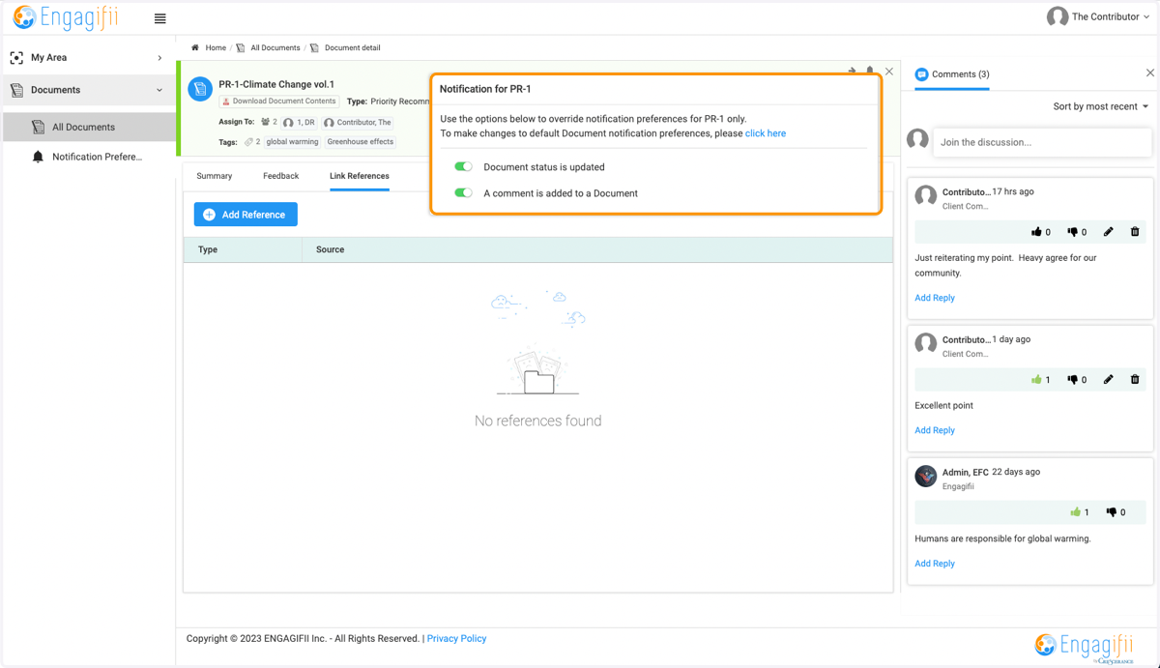Click the My Area sidebar icon

pyautogui.click(x=16, y=58)
